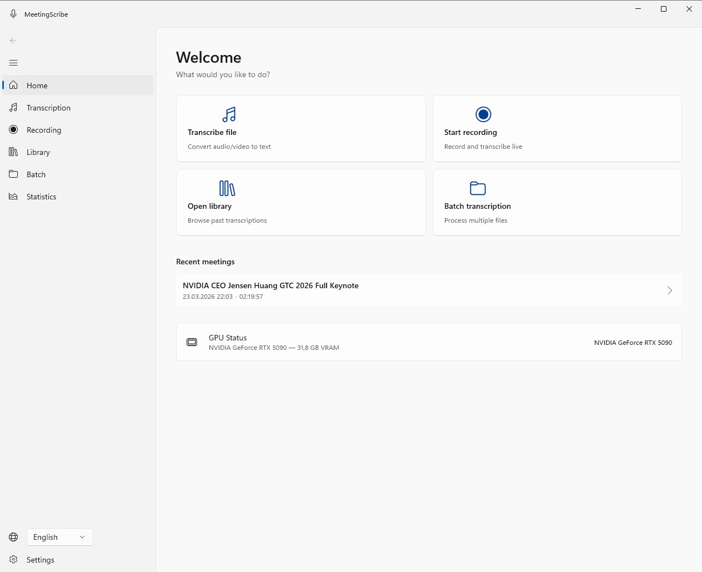Open the Batch transcription card
Screen dimensions: 702x572
(x=556, y=202)
